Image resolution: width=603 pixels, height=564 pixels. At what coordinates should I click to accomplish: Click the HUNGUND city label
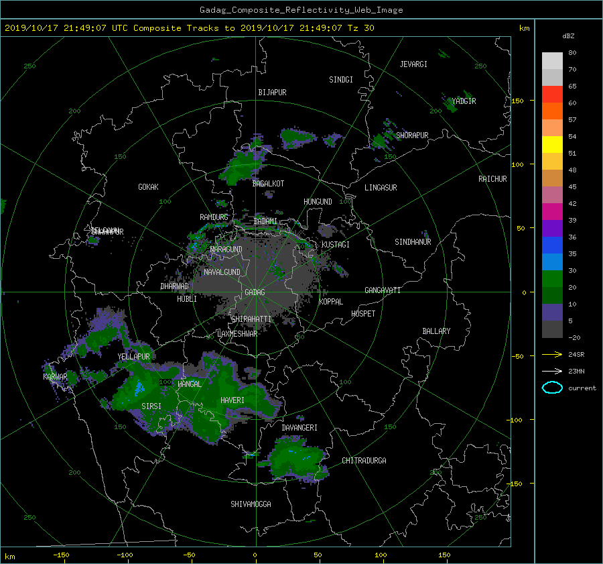[x=318, y=202]
